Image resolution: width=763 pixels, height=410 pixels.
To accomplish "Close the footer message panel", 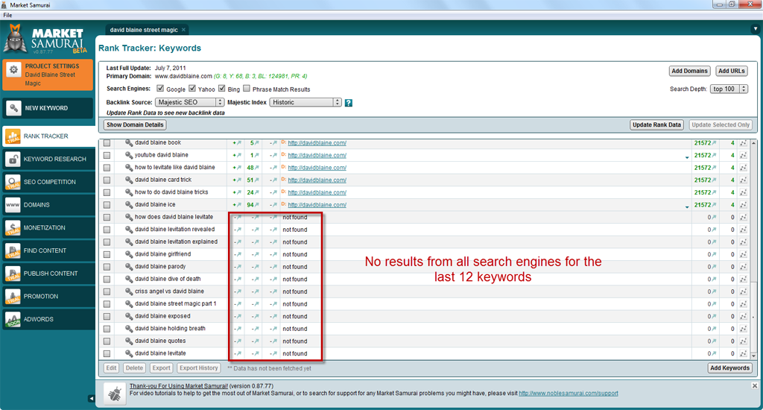I will [x=755, y=385].
